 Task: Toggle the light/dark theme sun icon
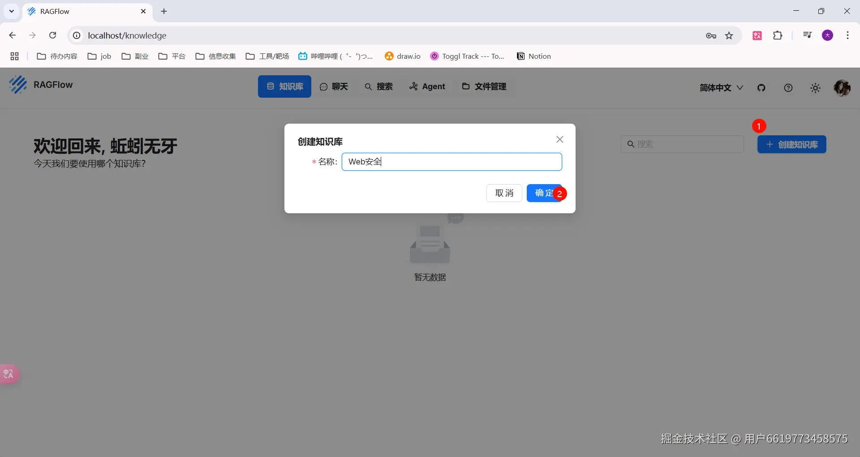816,88
